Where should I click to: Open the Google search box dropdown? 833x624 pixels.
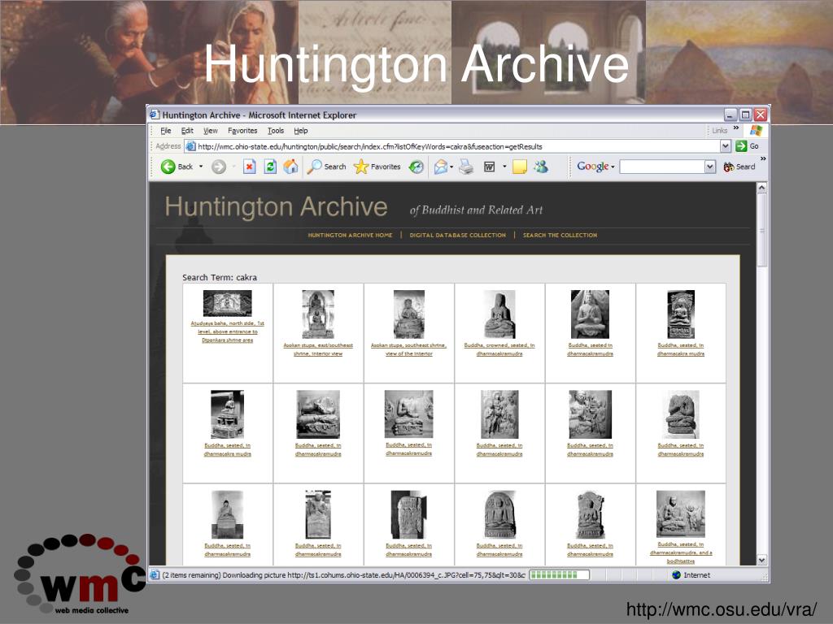click(x=710, y=167)
